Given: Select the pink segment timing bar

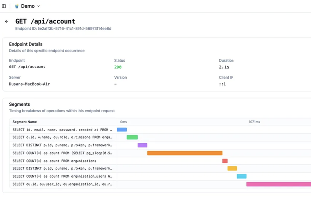Looking at the screenshot, I should 278,184.
